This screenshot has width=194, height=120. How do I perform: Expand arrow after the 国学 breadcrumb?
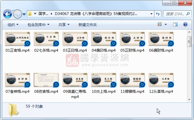(x=52, y=14)
